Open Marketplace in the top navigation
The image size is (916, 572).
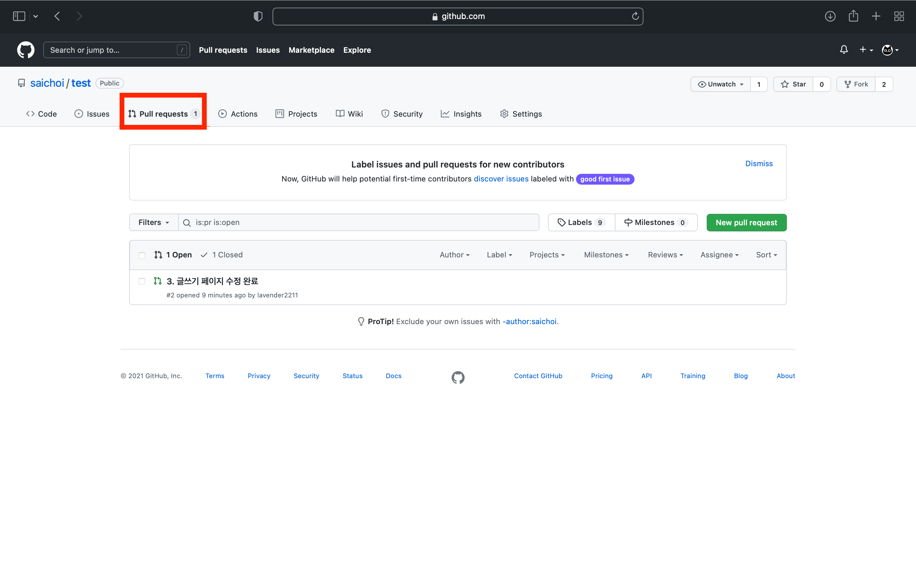pyautogui.click(x=311, y=50)
